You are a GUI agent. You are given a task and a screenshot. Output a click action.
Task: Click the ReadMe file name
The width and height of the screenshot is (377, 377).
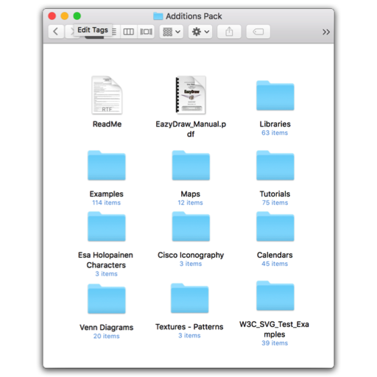click(x=107, y=124)
